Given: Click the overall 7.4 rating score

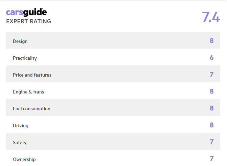Looking at the screenshot, I should point(211,17).
